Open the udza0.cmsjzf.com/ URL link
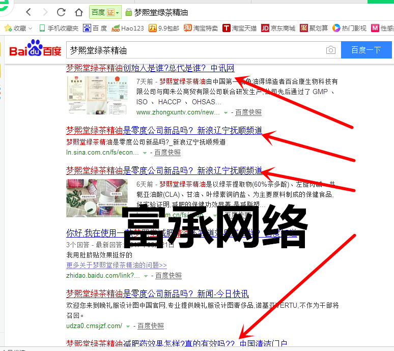The width and height of the screenshot is (394, 351). pyautogui.click(x=94, y=326)
